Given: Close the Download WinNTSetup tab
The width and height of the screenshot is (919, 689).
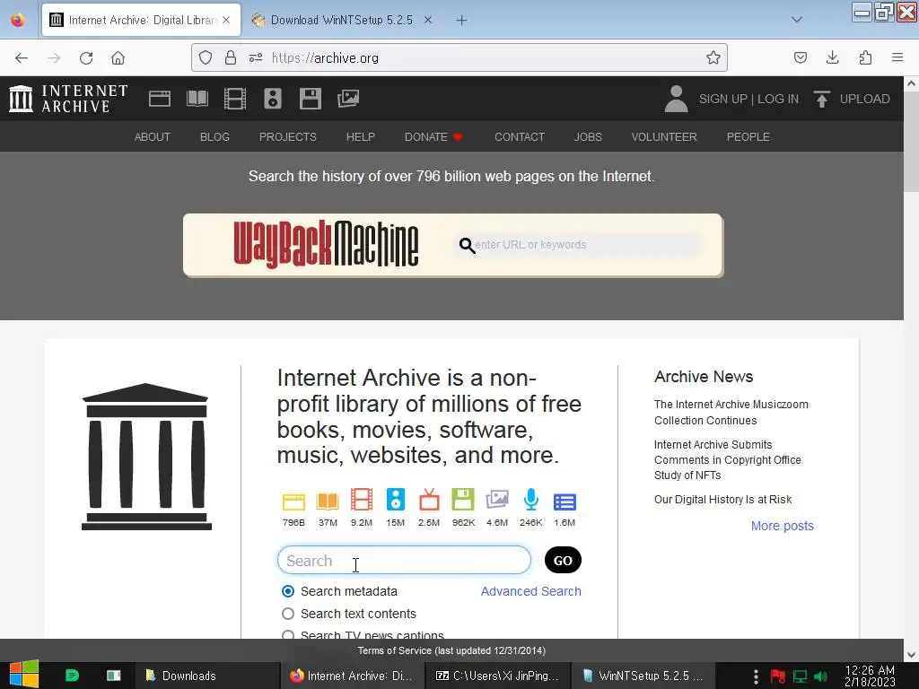Looking at the screenshot, I should coord(428,20).
